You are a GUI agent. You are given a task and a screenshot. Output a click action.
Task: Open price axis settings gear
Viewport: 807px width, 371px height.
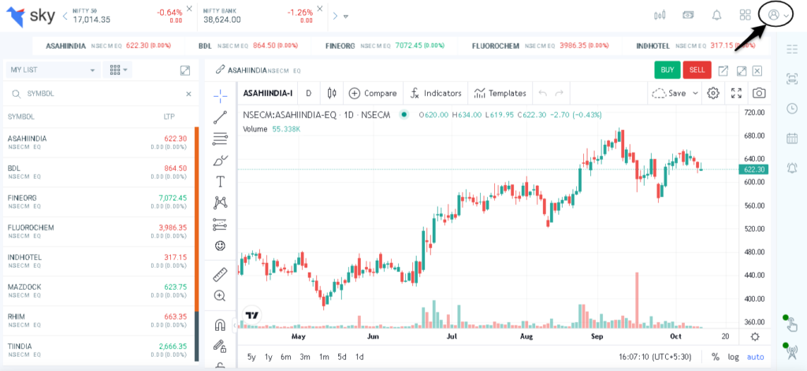(x=754, y=336)
